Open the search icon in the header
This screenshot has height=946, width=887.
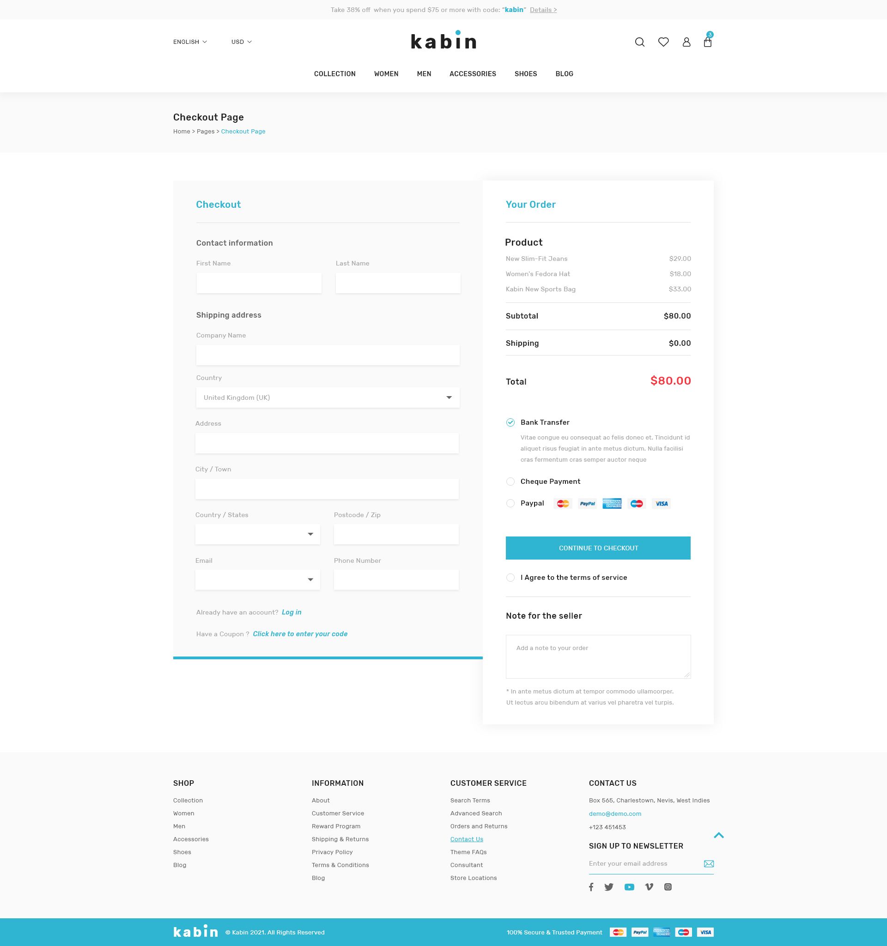[639, 42]
